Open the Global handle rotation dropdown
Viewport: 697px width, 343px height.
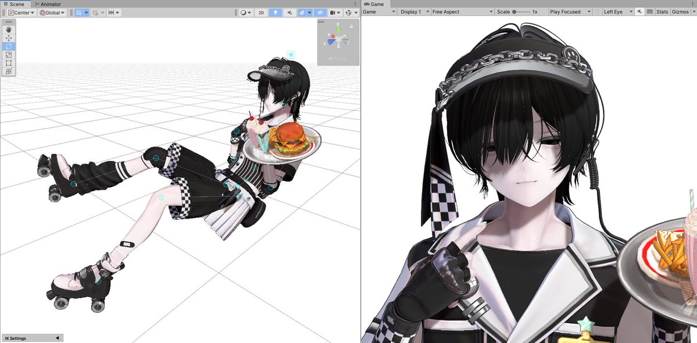click(52, 12)
